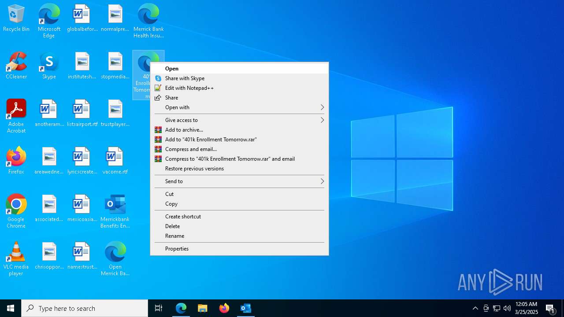Choose Delete in the context menu
Image resolution: width=564 pixels, height=317 pixels.
239,226
